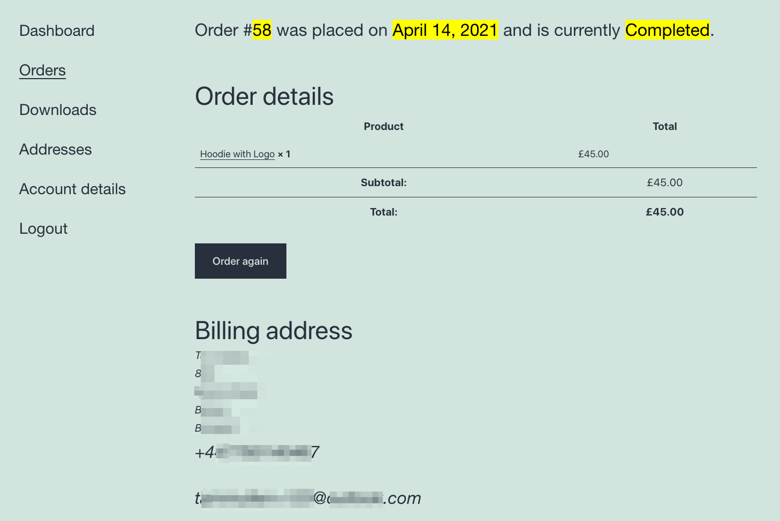Click the bold Total £45.00 value
Viewport: 780px width, 521px height.
click(665, 212)
